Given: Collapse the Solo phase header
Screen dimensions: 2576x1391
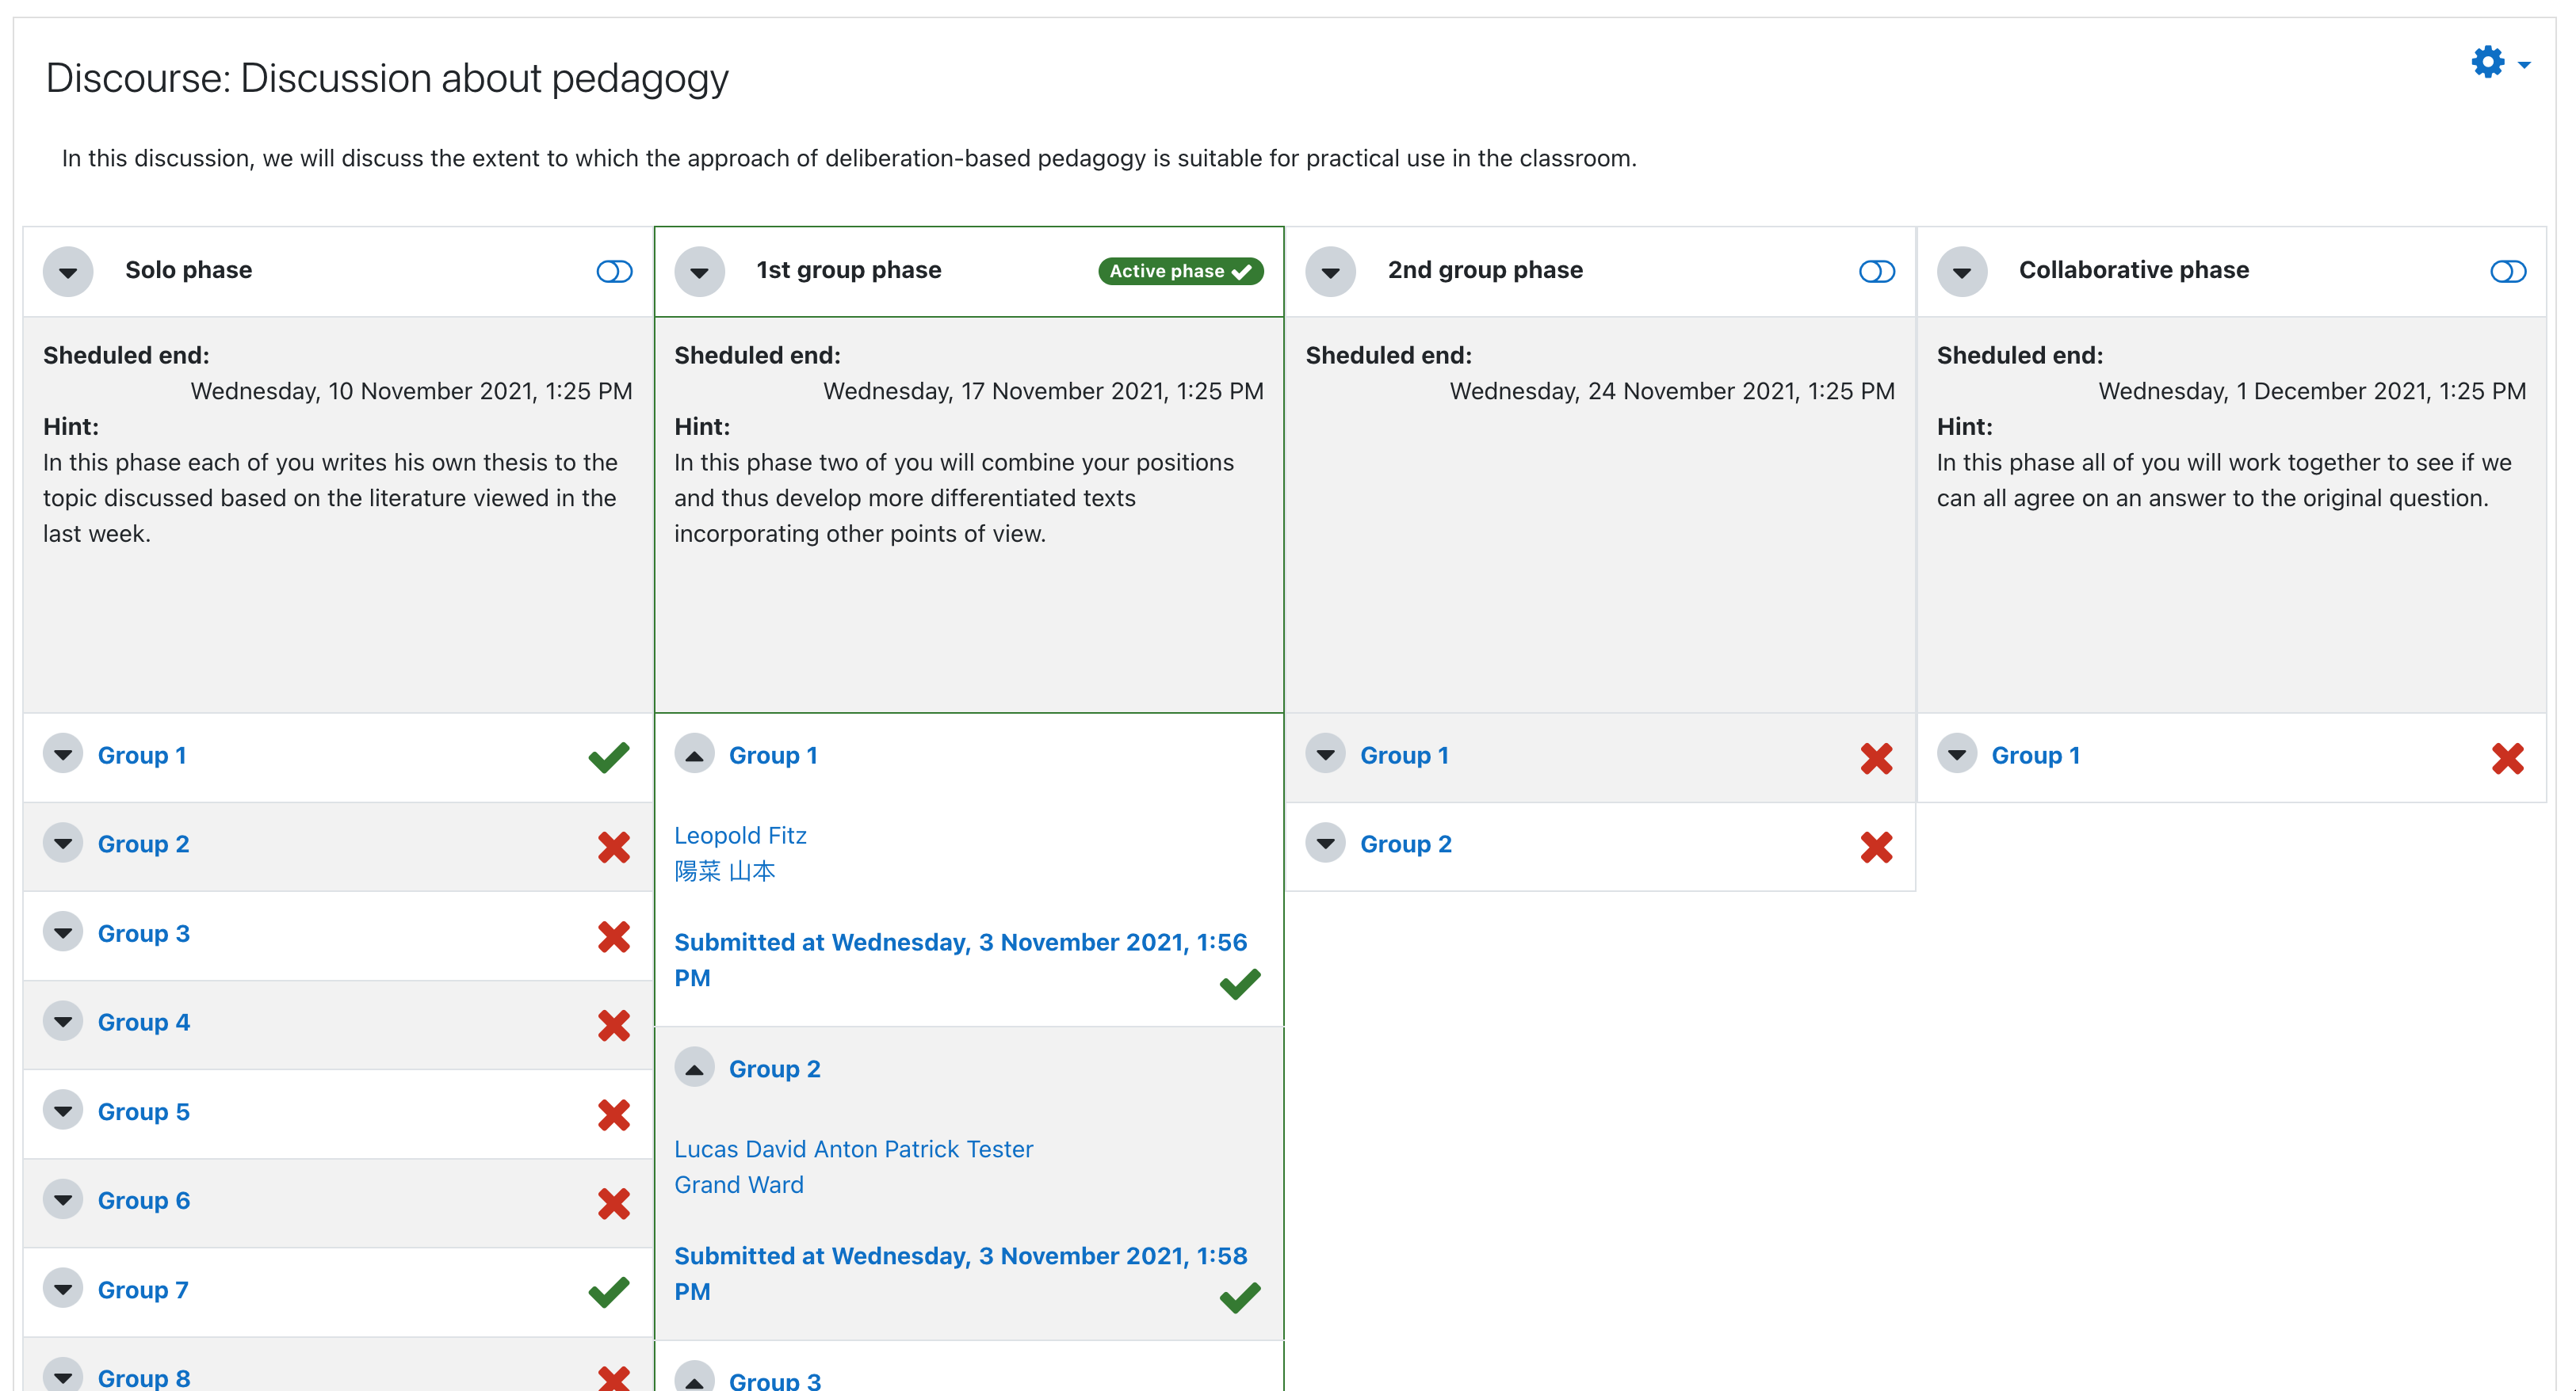Looking at the screenshot, I should pos(68,272).
